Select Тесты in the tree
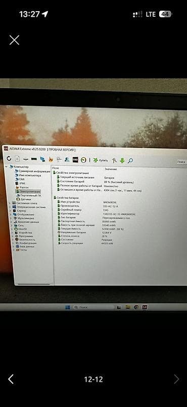The height and width of the screenshot is (407, 187). [x=22, y=250]
